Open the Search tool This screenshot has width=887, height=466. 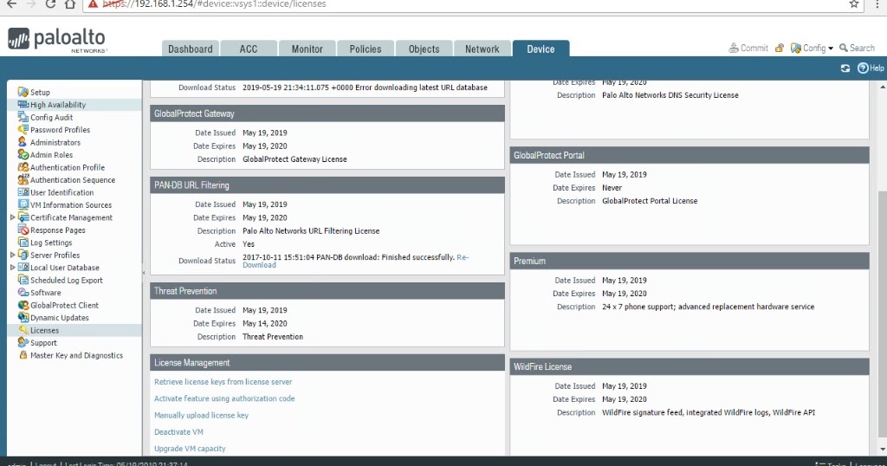tap(857, 48)
